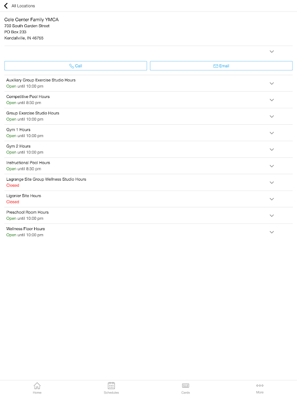Click Instructional Pool Hours label

28,163
